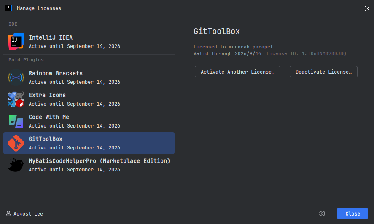Open the gear settings icon near Close
The image size is (374, 224).
tap(322, 213)
